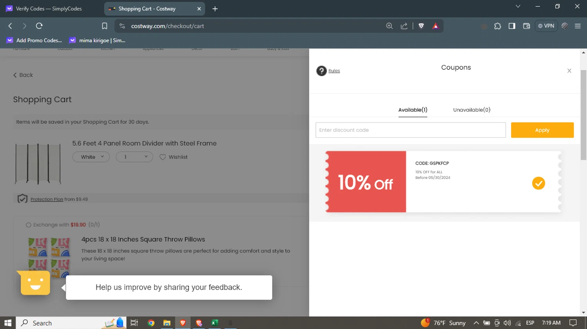Click the Rules question mark icon

pos(321,71)
